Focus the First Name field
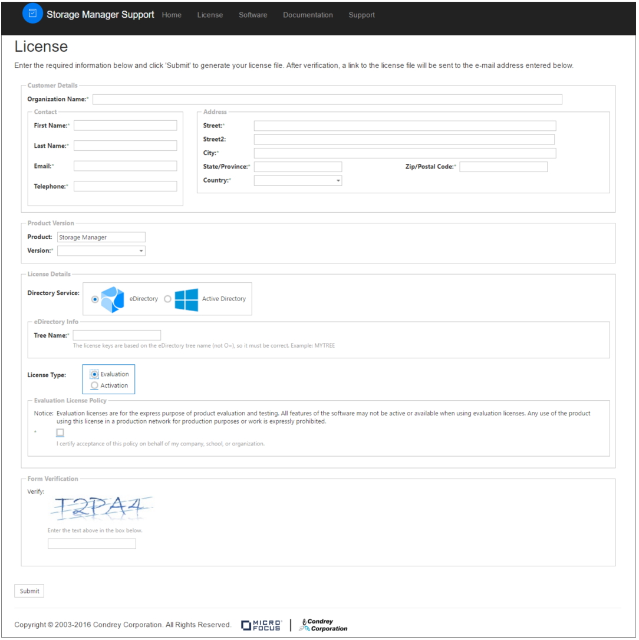This screenshot has height=640, width=639. pyautogui.click(x=126, y=126)
